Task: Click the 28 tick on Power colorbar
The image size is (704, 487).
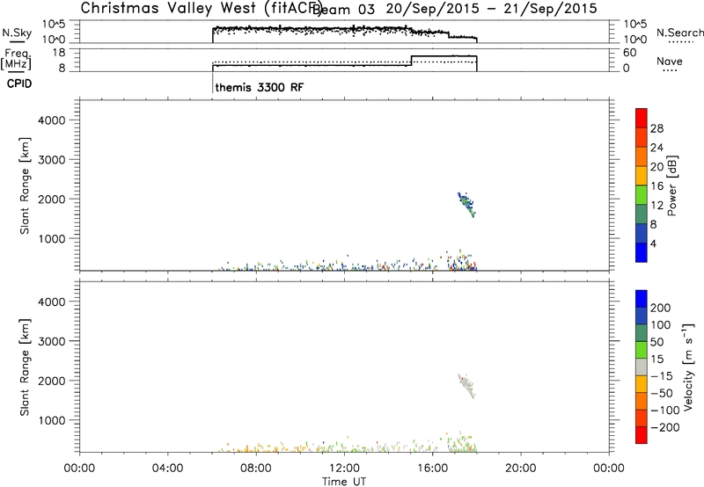Action: [656, 128]
